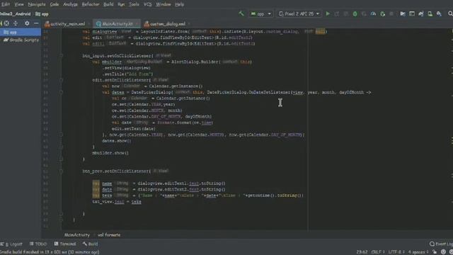
Task: Click the Search Everywhere magnifier icon
Action: [x=450, y=13]
